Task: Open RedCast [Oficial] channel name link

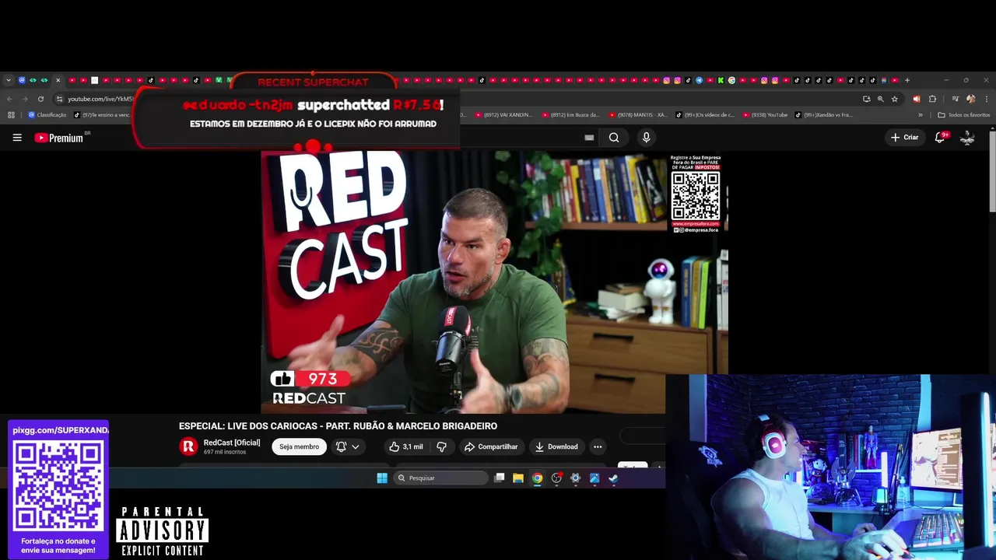Action: coord(232,443)
